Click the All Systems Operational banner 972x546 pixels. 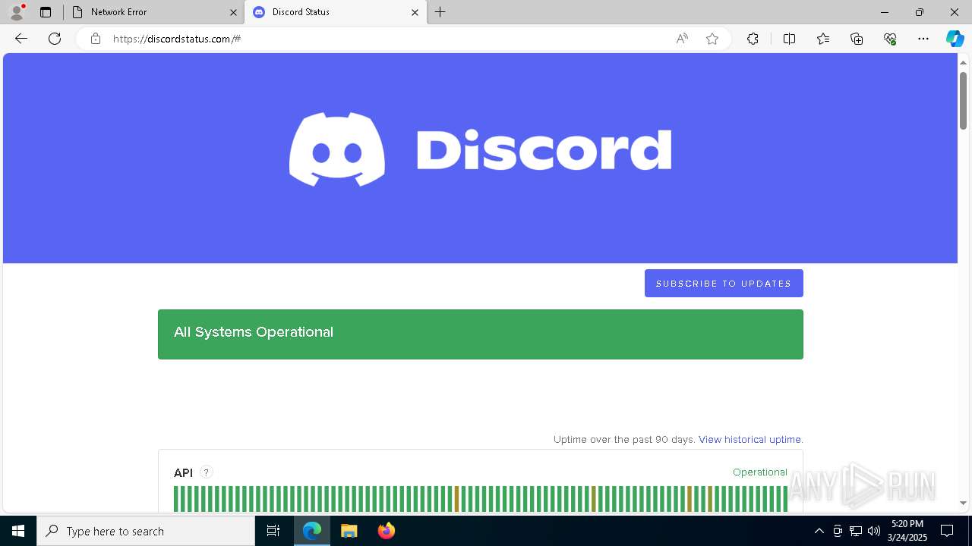click(481, 334)
